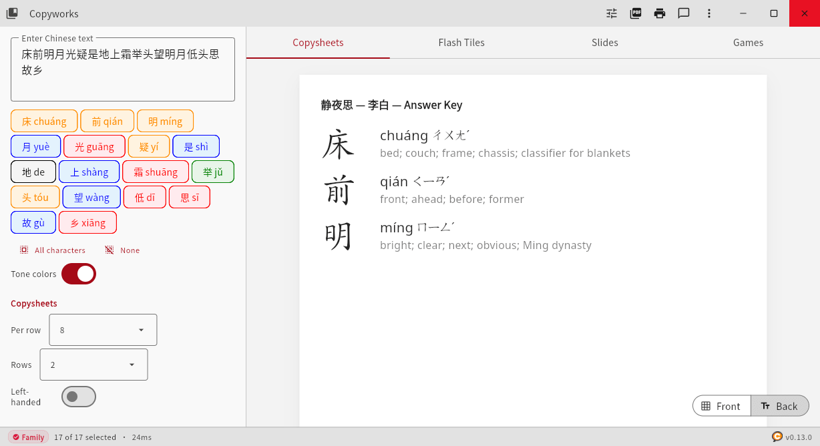Expand the Family badge in the status bar

(x=28, y=437)
